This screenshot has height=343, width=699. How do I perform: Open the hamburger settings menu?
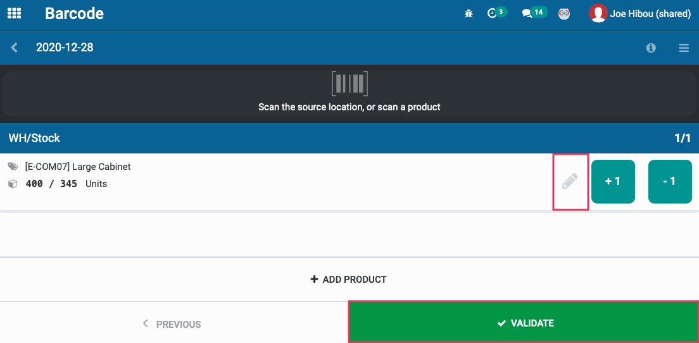[x=684, y=48]
